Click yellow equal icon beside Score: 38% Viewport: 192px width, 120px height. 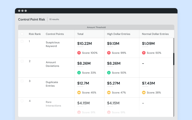click(144, 92)
